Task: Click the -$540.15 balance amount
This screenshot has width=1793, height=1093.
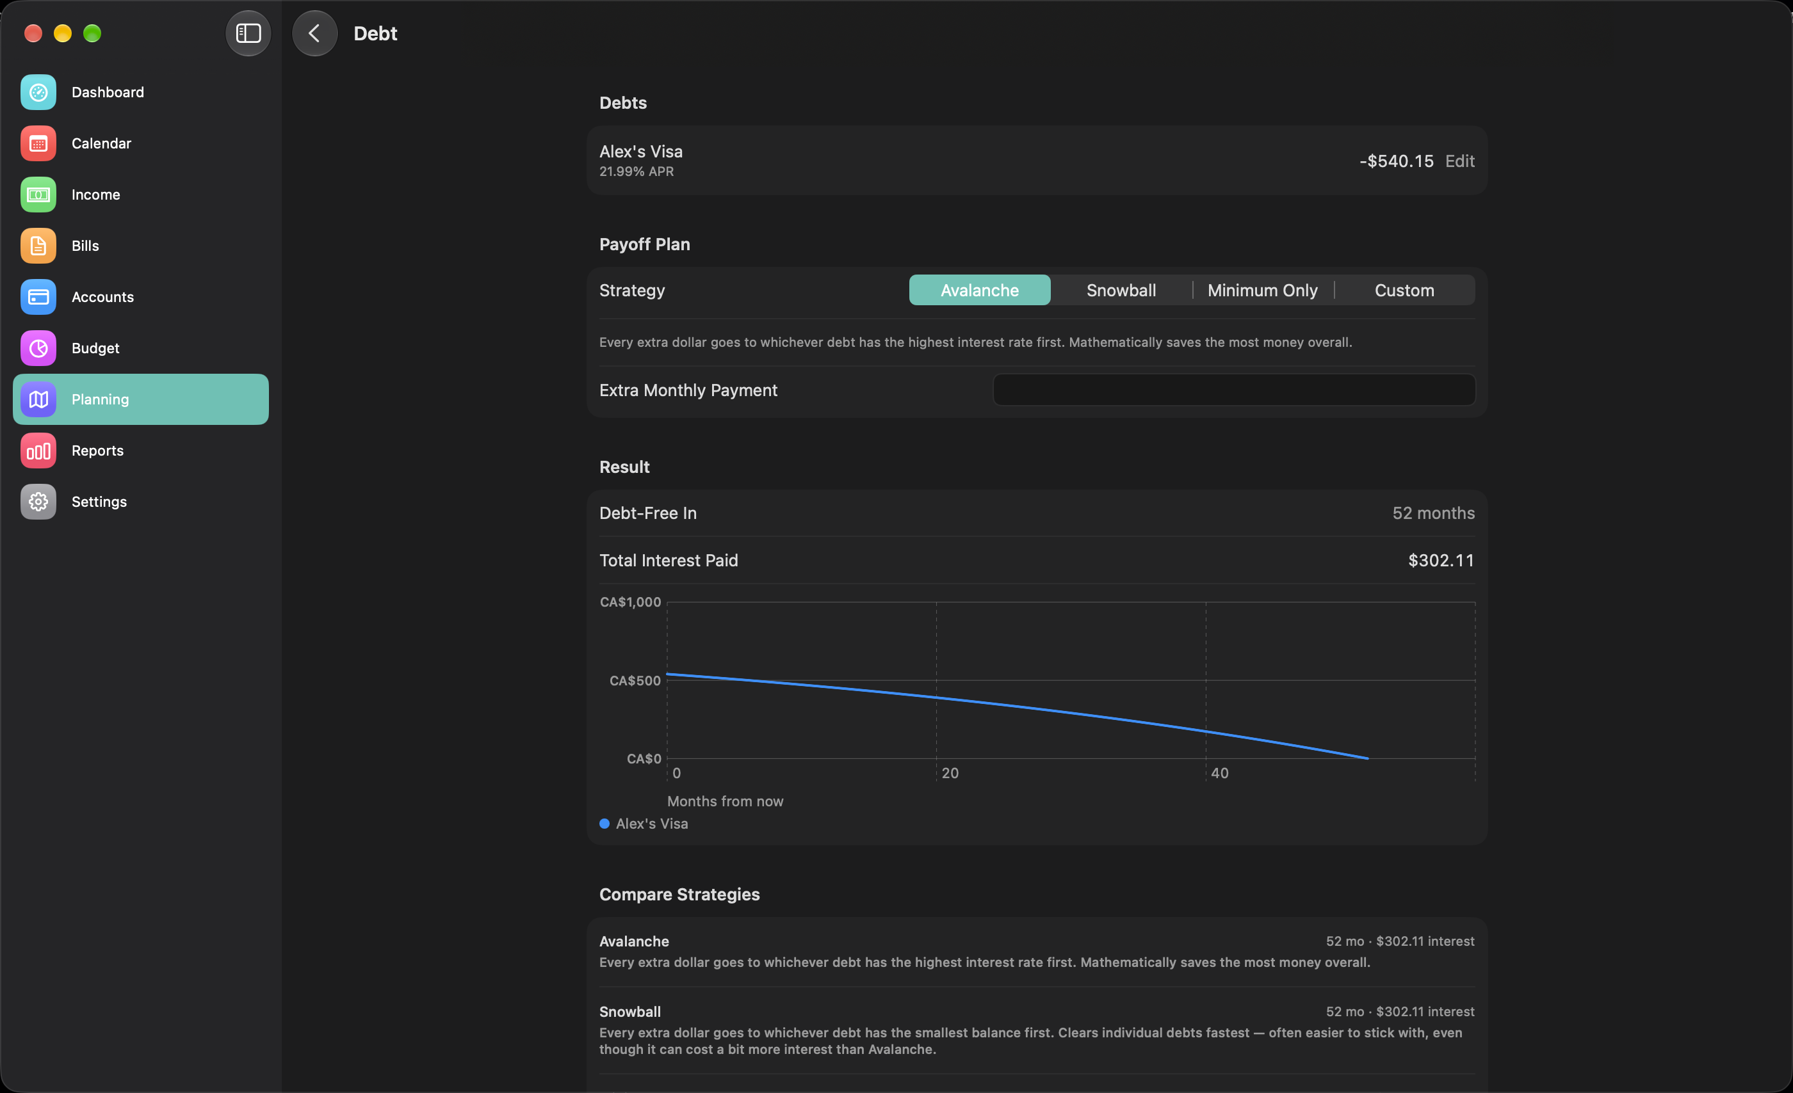Action: click(1397, 161)
